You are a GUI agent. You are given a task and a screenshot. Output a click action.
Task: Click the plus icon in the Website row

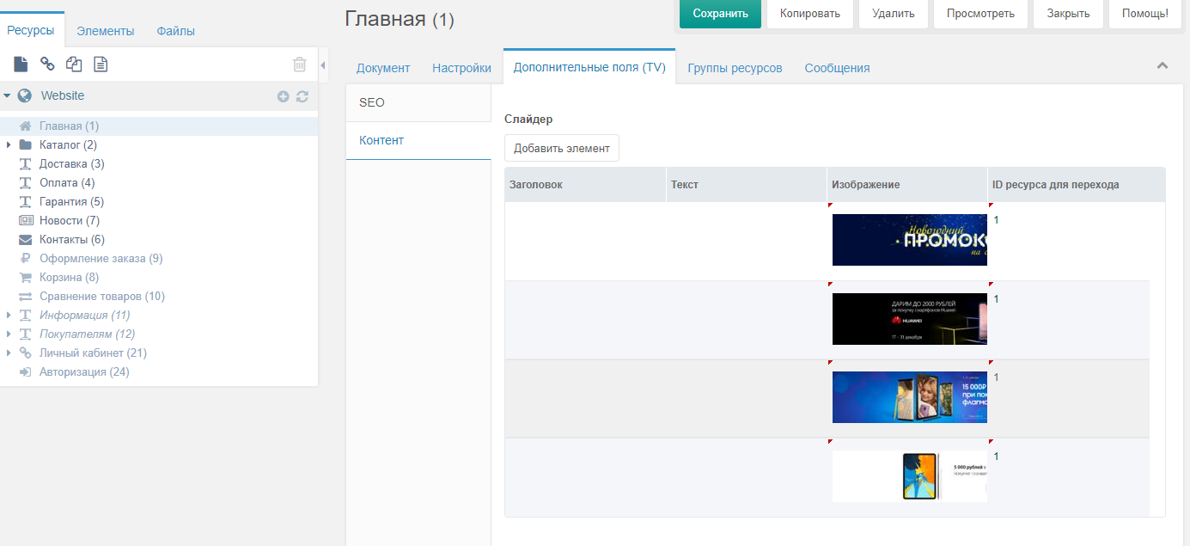pyautogui.click(x=284, y=96)
